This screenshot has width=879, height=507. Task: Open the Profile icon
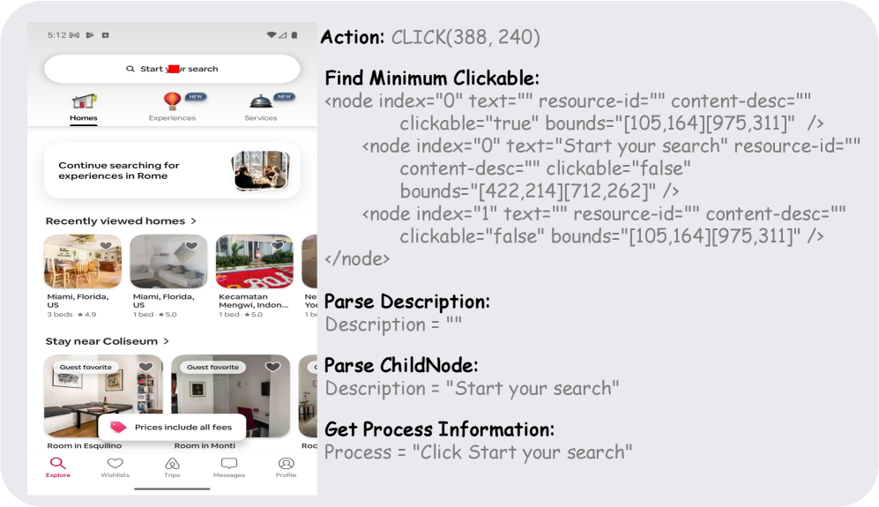[286, 463]
